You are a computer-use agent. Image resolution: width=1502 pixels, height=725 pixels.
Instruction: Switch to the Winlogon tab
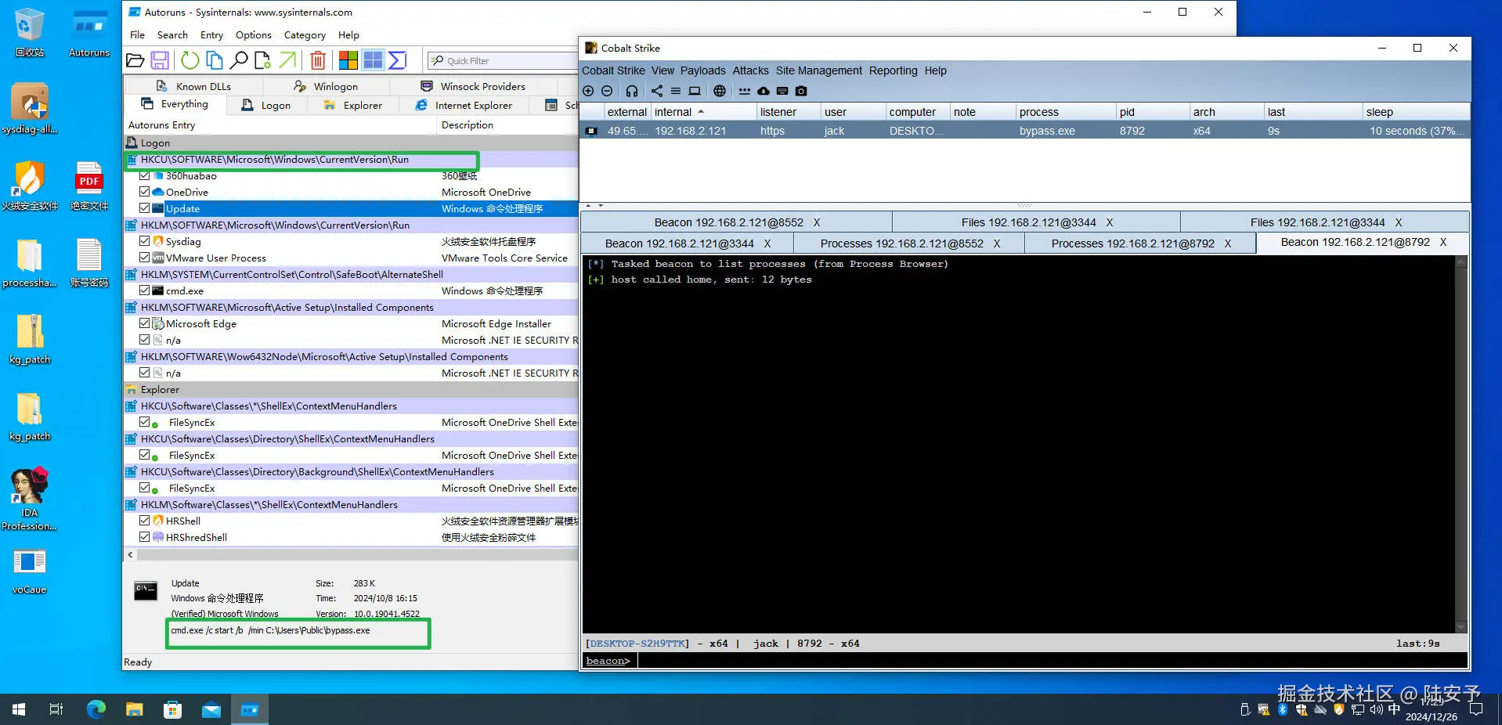point(327,86)
